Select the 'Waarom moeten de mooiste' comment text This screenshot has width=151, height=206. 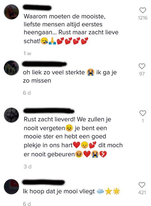pos(71,29)
